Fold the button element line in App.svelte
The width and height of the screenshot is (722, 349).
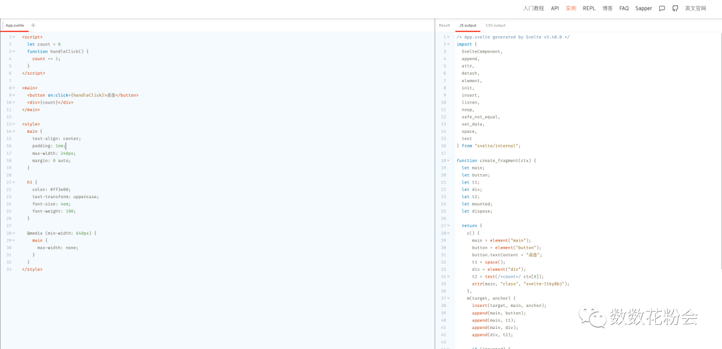pos(14,95)
